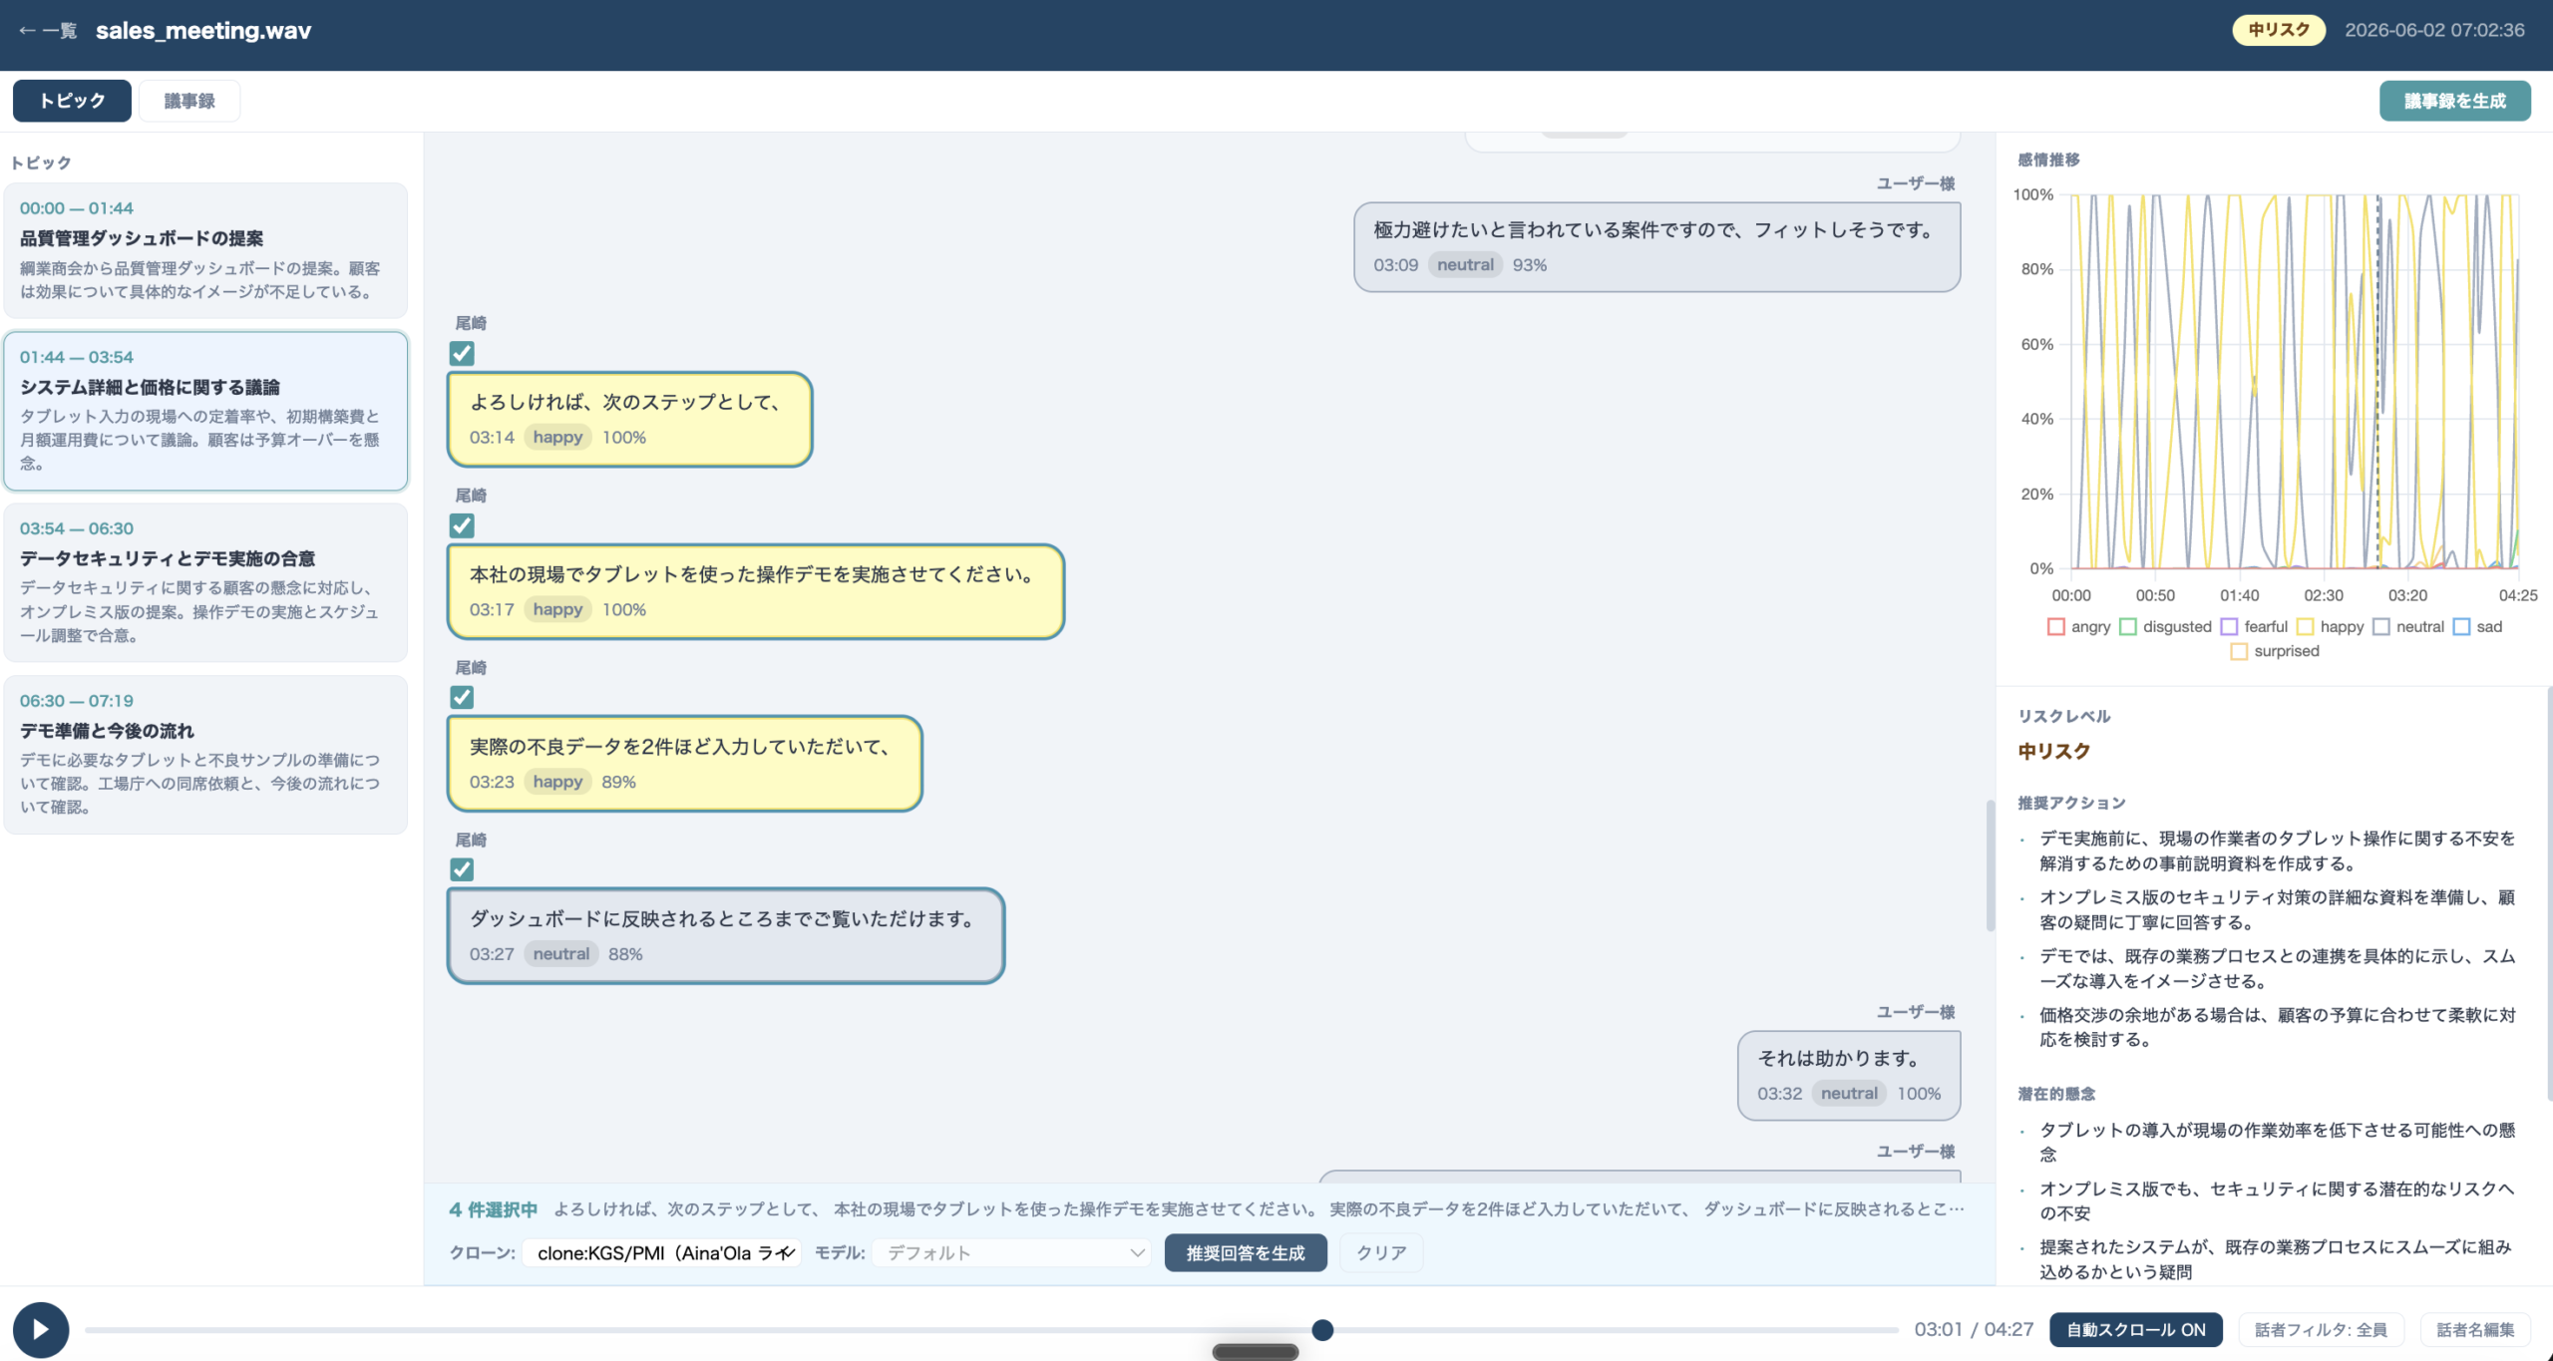Click the 話者名編集 button

[x=2475, y=1329]
